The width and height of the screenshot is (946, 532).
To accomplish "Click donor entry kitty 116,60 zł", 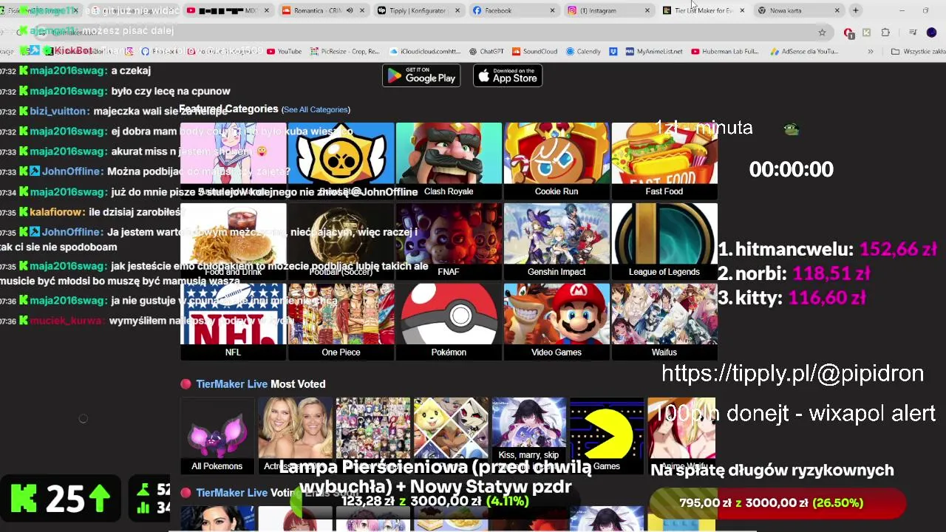I will [x=792, y=298].
